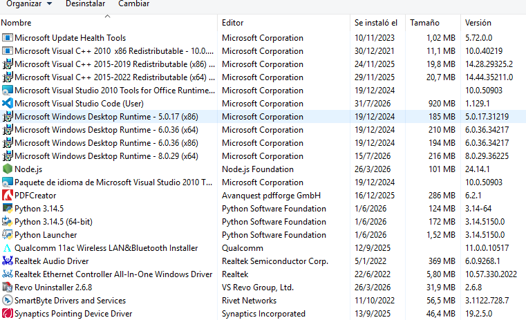Select the Revo Uninstaller 2.6.8 name
The image size is (526, 320).
(53, 287)
